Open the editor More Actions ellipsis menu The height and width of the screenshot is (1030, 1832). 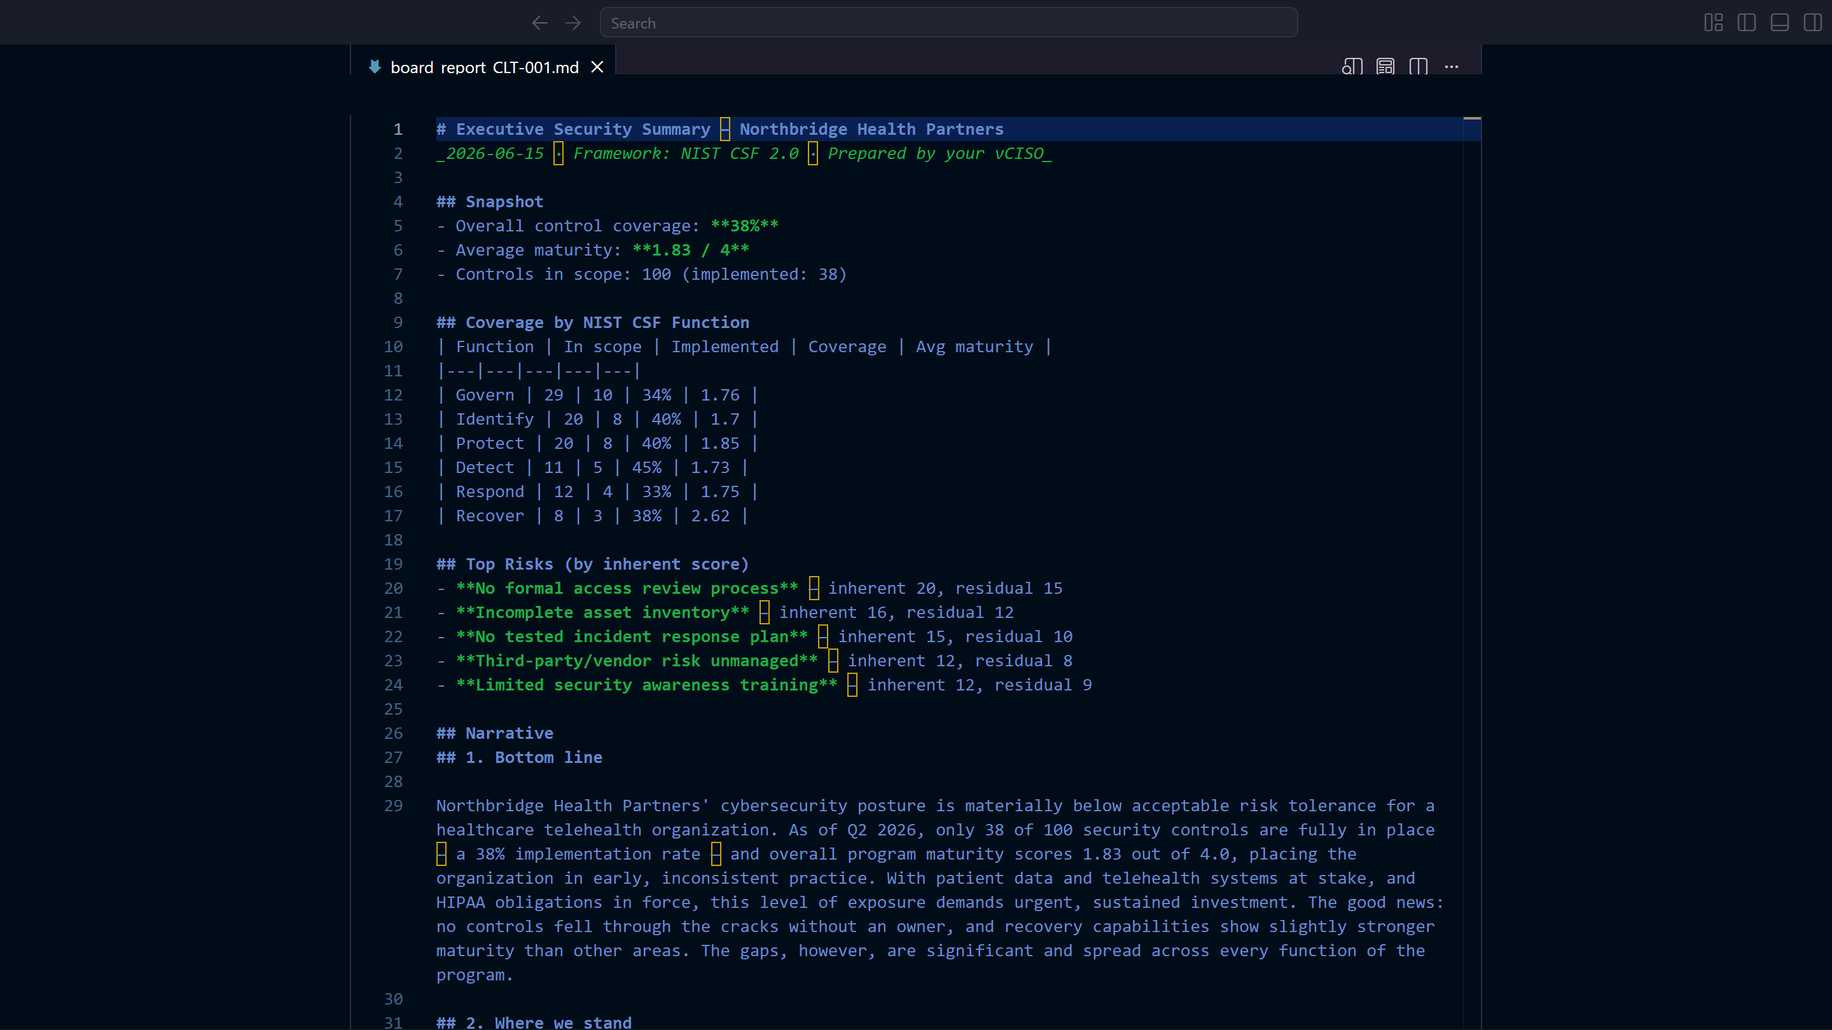(x=1452, y=67)
